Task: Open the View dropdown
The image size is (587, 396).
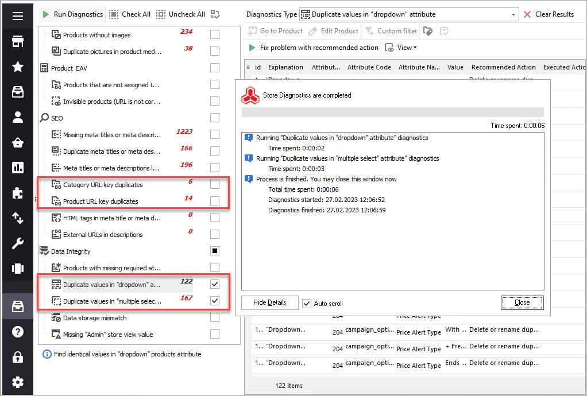Action: [x=401, y=48]
